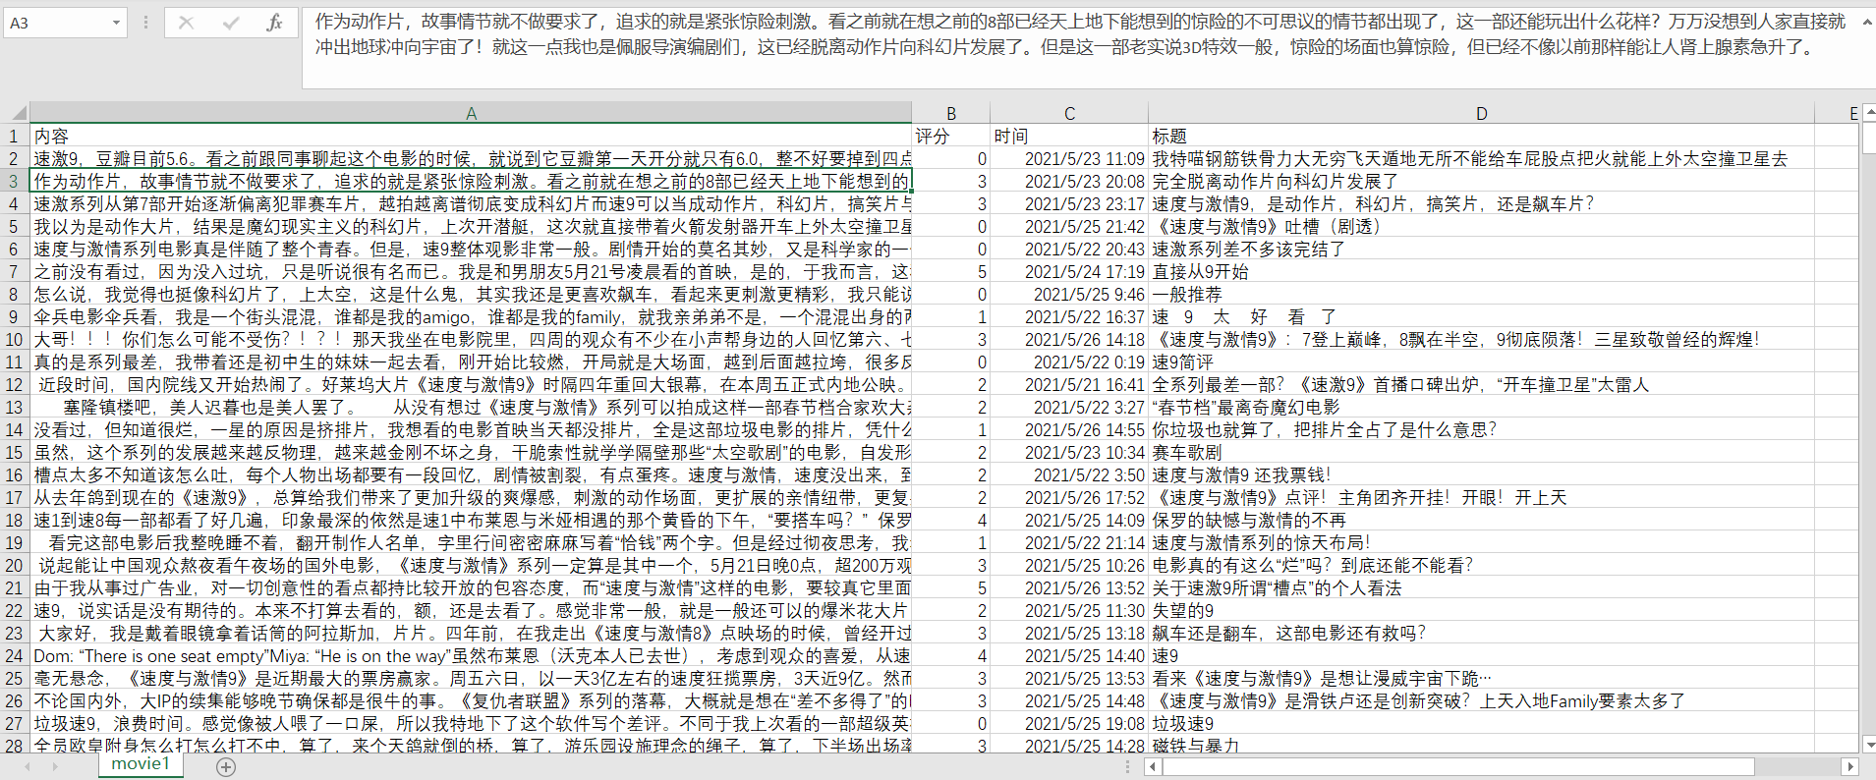Click the Select All corner triangle

(17, 113)
